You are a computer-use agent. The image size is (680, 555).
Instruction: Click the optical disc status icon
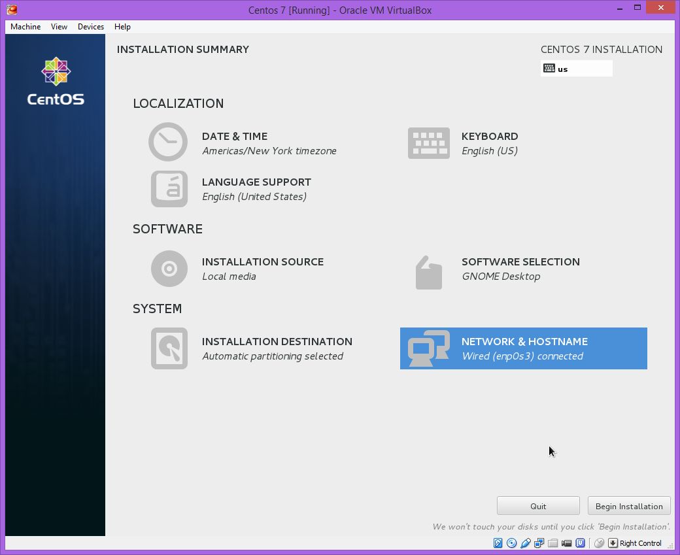coord(512,543)
